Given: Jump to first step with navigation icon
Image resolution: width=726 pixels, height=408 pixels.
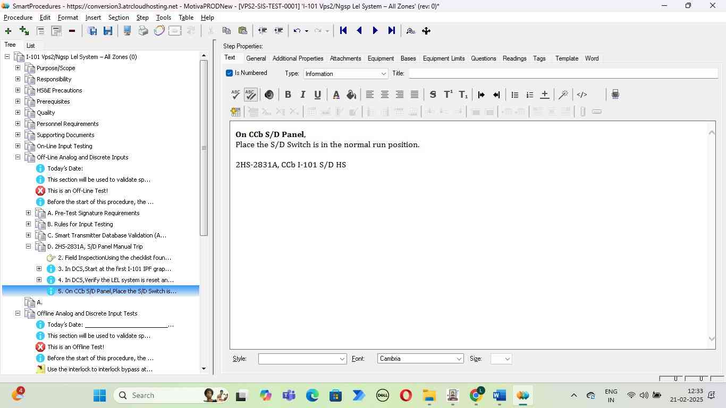Looking at the screenshot, I should [343, 31].
